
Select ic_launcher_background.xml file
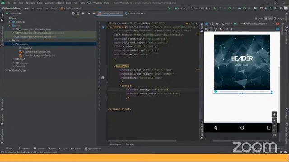[x=35, y=52]
